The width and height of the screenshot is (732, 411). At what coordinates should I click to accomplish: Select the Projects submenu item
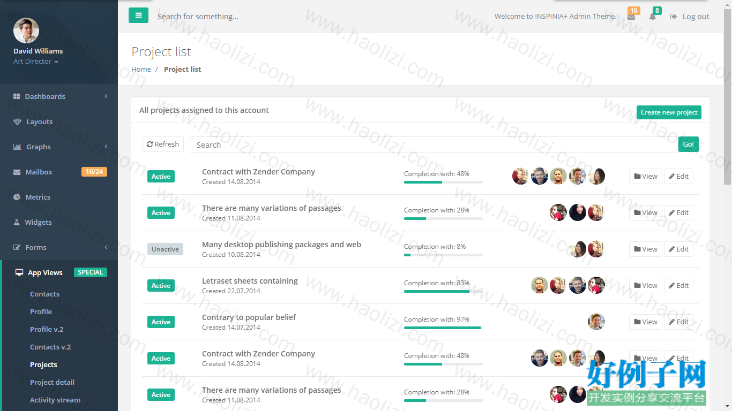[43, 364]
